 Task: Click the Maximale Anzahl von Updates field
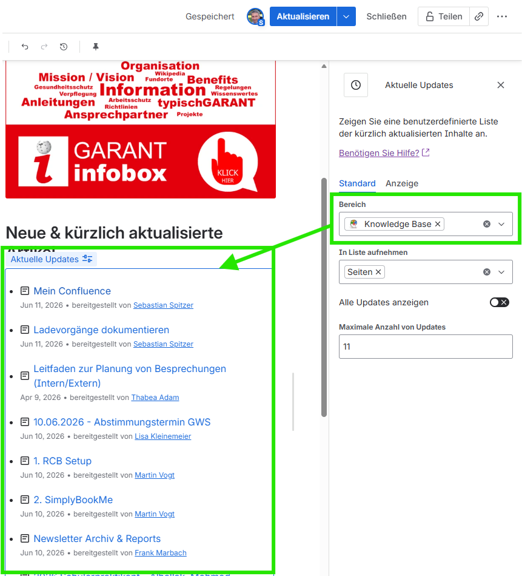(426, 347)
